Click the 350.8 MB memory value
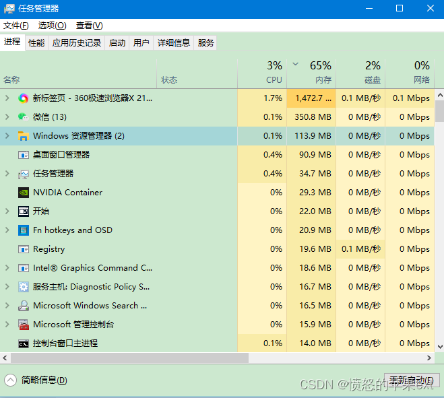Image resolution: width=444 pixels, height=398 pixels. pyautogui.click(x=313, y=117)
